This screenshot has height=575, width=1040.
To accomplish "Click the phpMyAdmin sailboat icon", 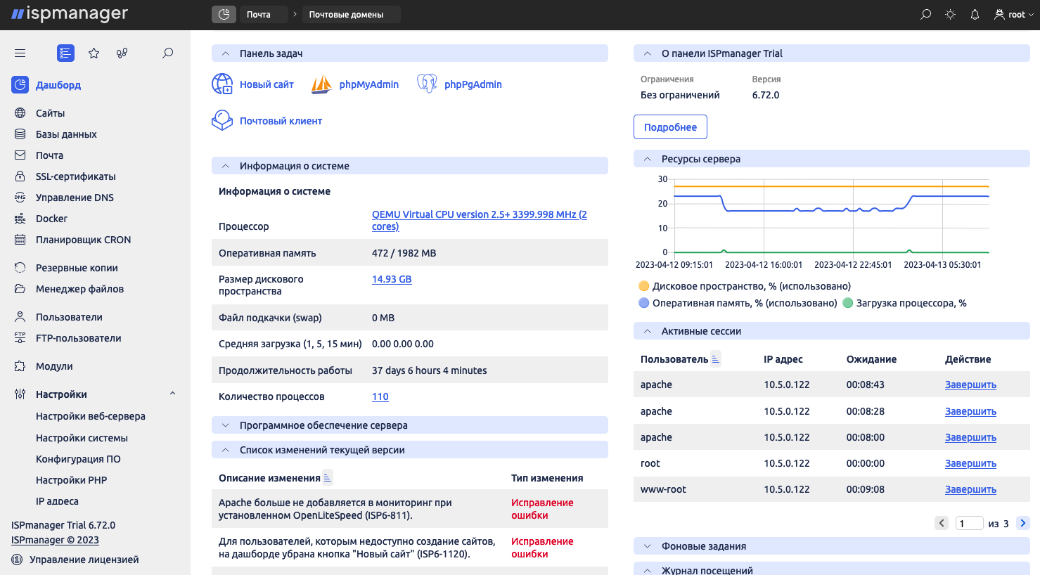I will tap(321, 84).
